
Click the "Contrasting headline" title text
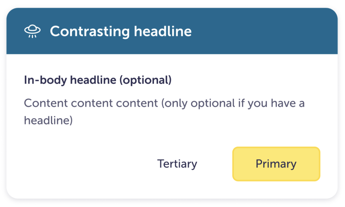(121, 31)
